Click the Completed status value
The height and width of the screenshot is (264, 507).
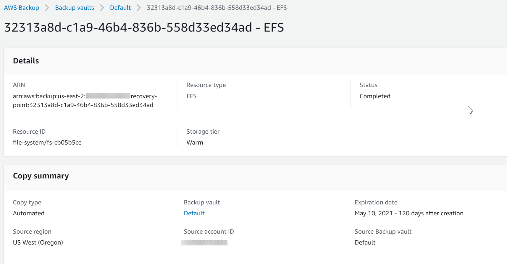(375, 96)
